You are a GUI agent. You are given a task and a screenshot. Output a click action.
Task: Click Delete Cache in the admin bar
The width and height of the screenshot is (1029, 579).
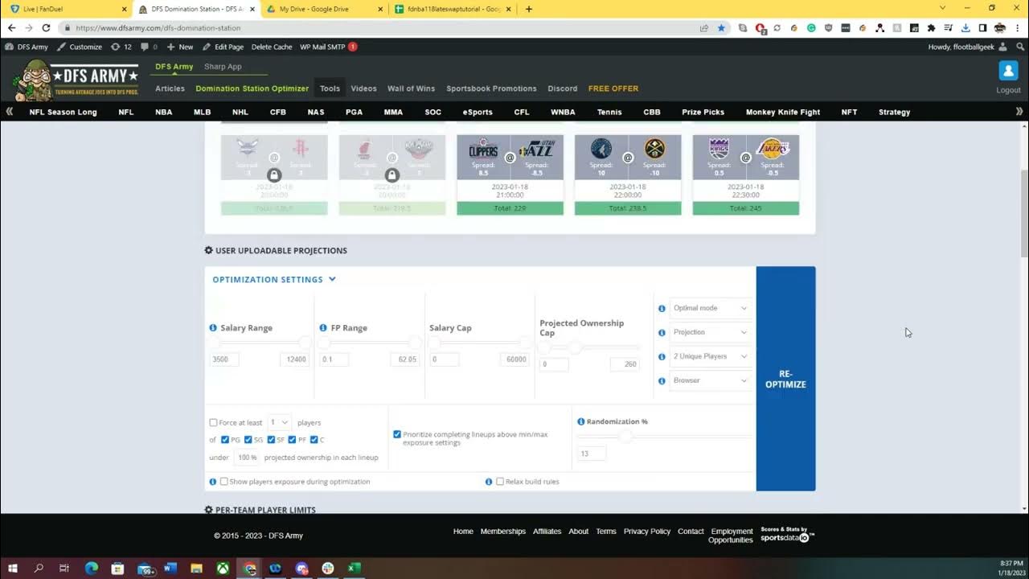point(272,47)
